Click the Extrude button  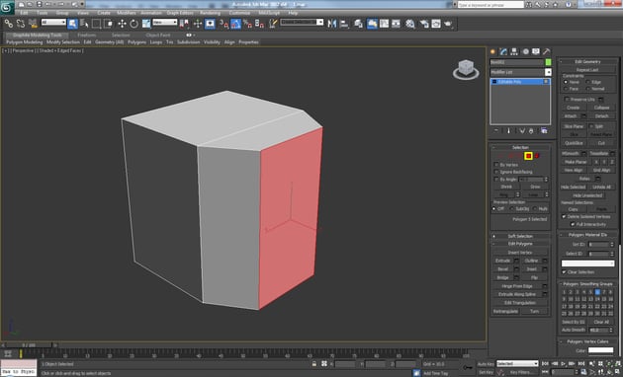tap(503, 261)
